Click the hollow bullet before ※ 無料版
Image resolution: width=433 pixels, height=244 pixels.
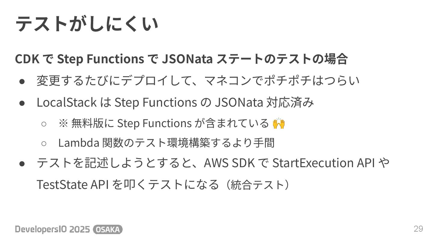pyautogui.click(x=44, y=124)
